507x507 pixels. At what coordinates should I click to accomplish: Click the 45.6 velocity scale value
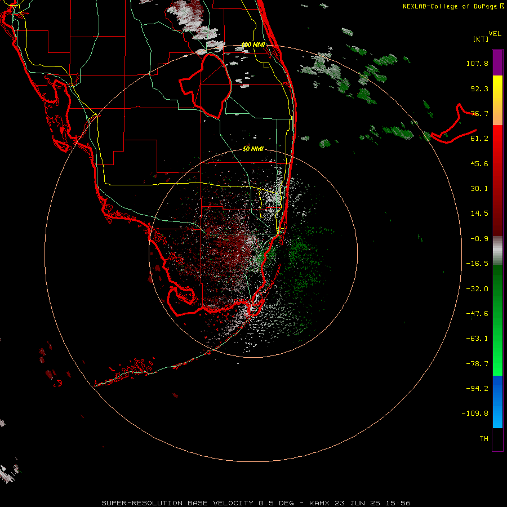tap(479, 163)
